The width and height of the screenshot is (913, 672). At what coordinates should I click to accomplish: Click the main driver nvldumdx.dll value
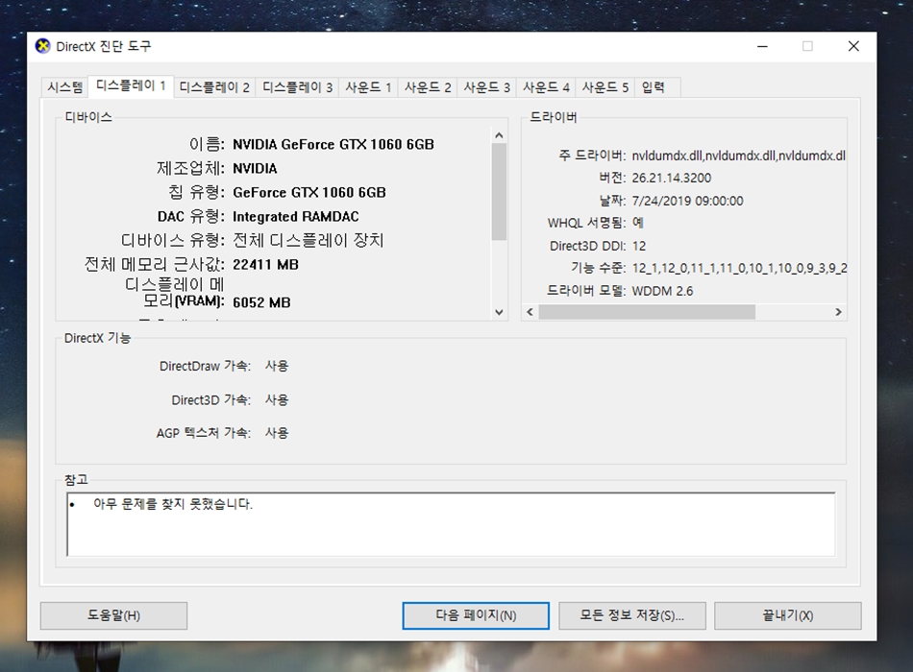pos(738,156)
